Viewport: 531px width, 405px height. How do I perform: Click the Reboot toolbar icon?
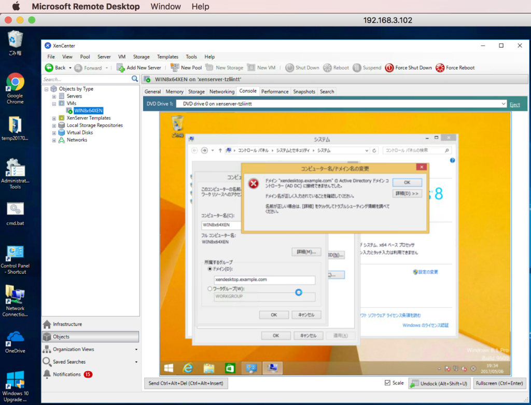[327, 68]
